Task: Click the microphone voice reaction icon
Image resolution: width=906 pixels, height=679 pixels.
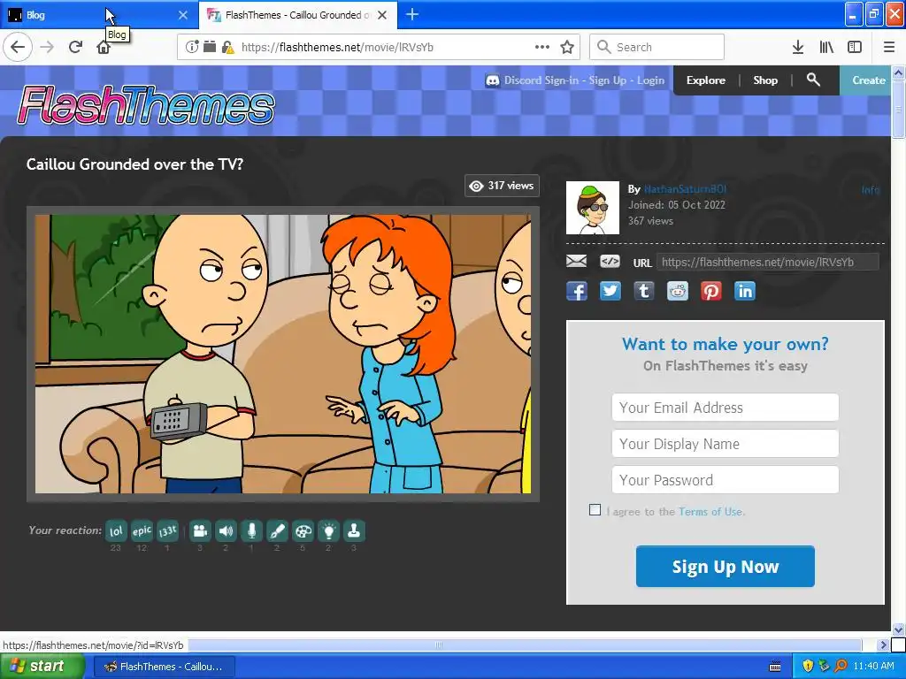Action: [x=251, y=531]
